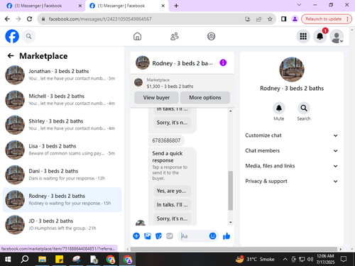Screen dimensions: 355x266
Task: Open Michell - 3 beds 2 baths conversation
Action: click(62, 100)
